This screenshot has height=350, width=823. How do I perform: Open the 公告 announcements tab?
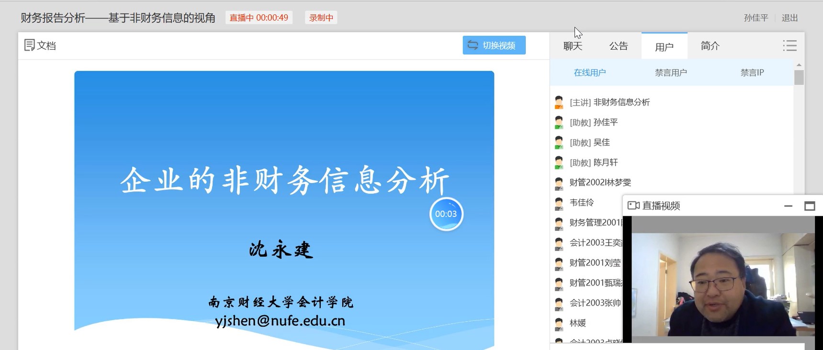tap(618, 46)
